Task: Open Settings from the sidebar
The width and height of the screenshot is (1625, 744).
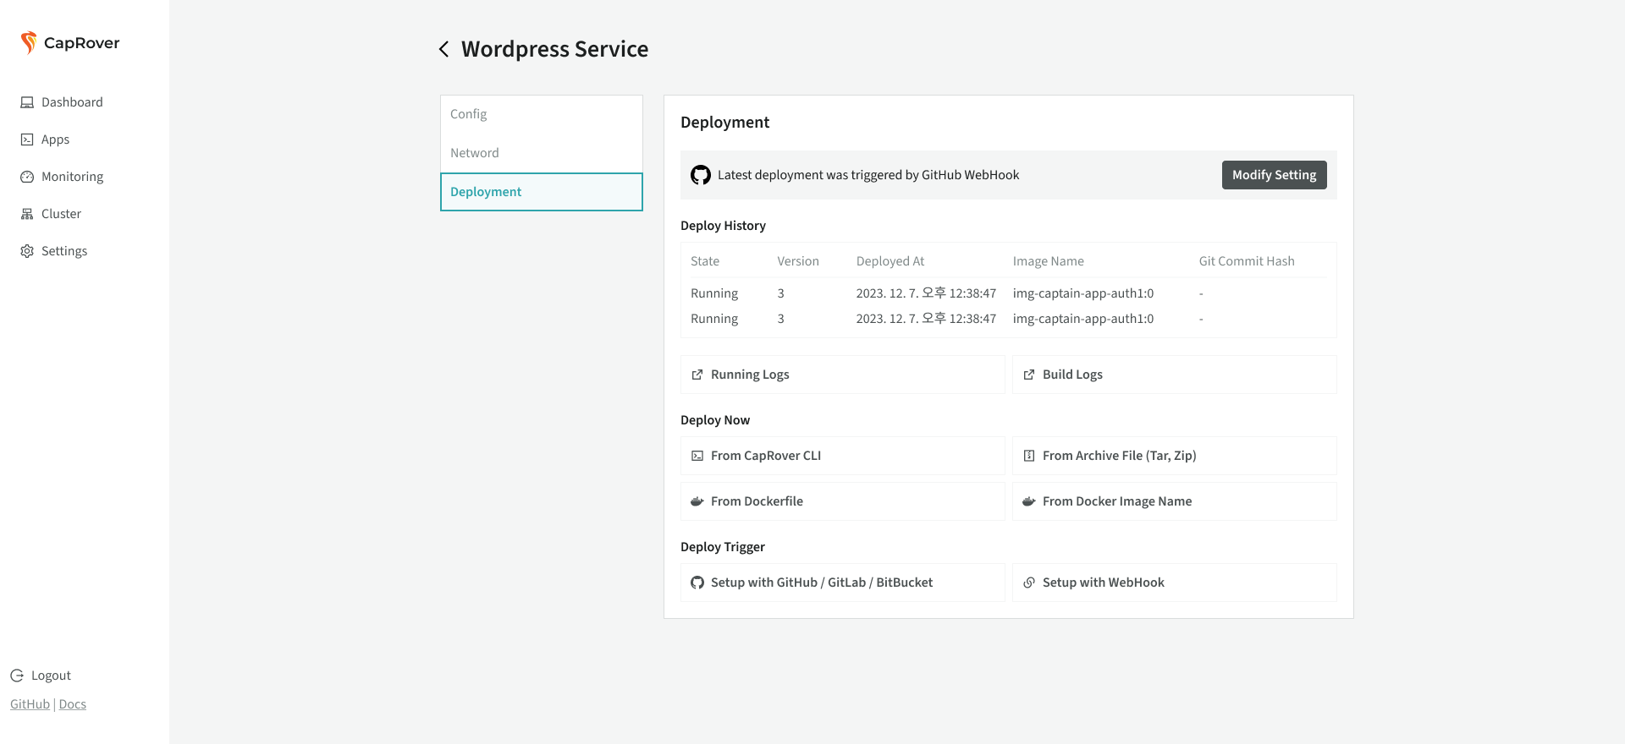Action: click(x=64, y=251)
